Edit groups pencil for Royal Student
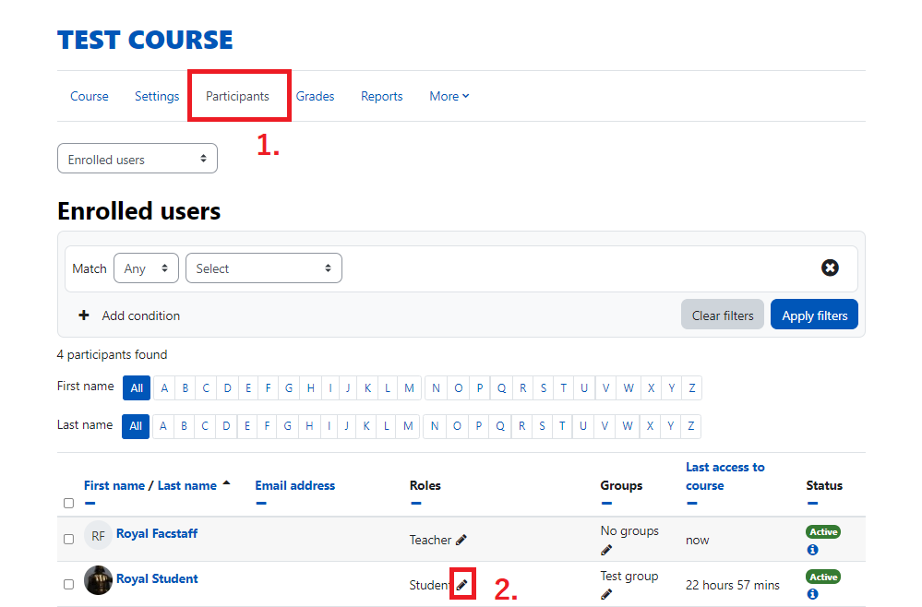Screen dimensions: 922x607 tap(606, 594)
